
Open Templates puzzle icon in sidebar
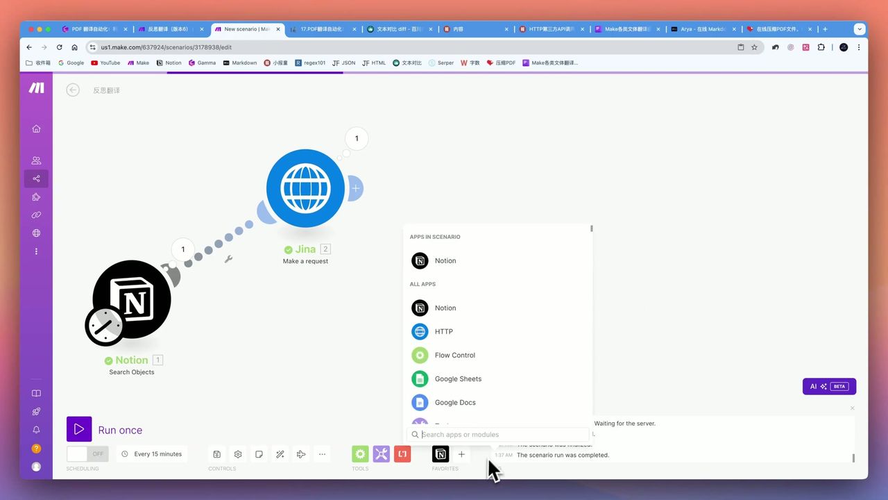click(36, 197)
